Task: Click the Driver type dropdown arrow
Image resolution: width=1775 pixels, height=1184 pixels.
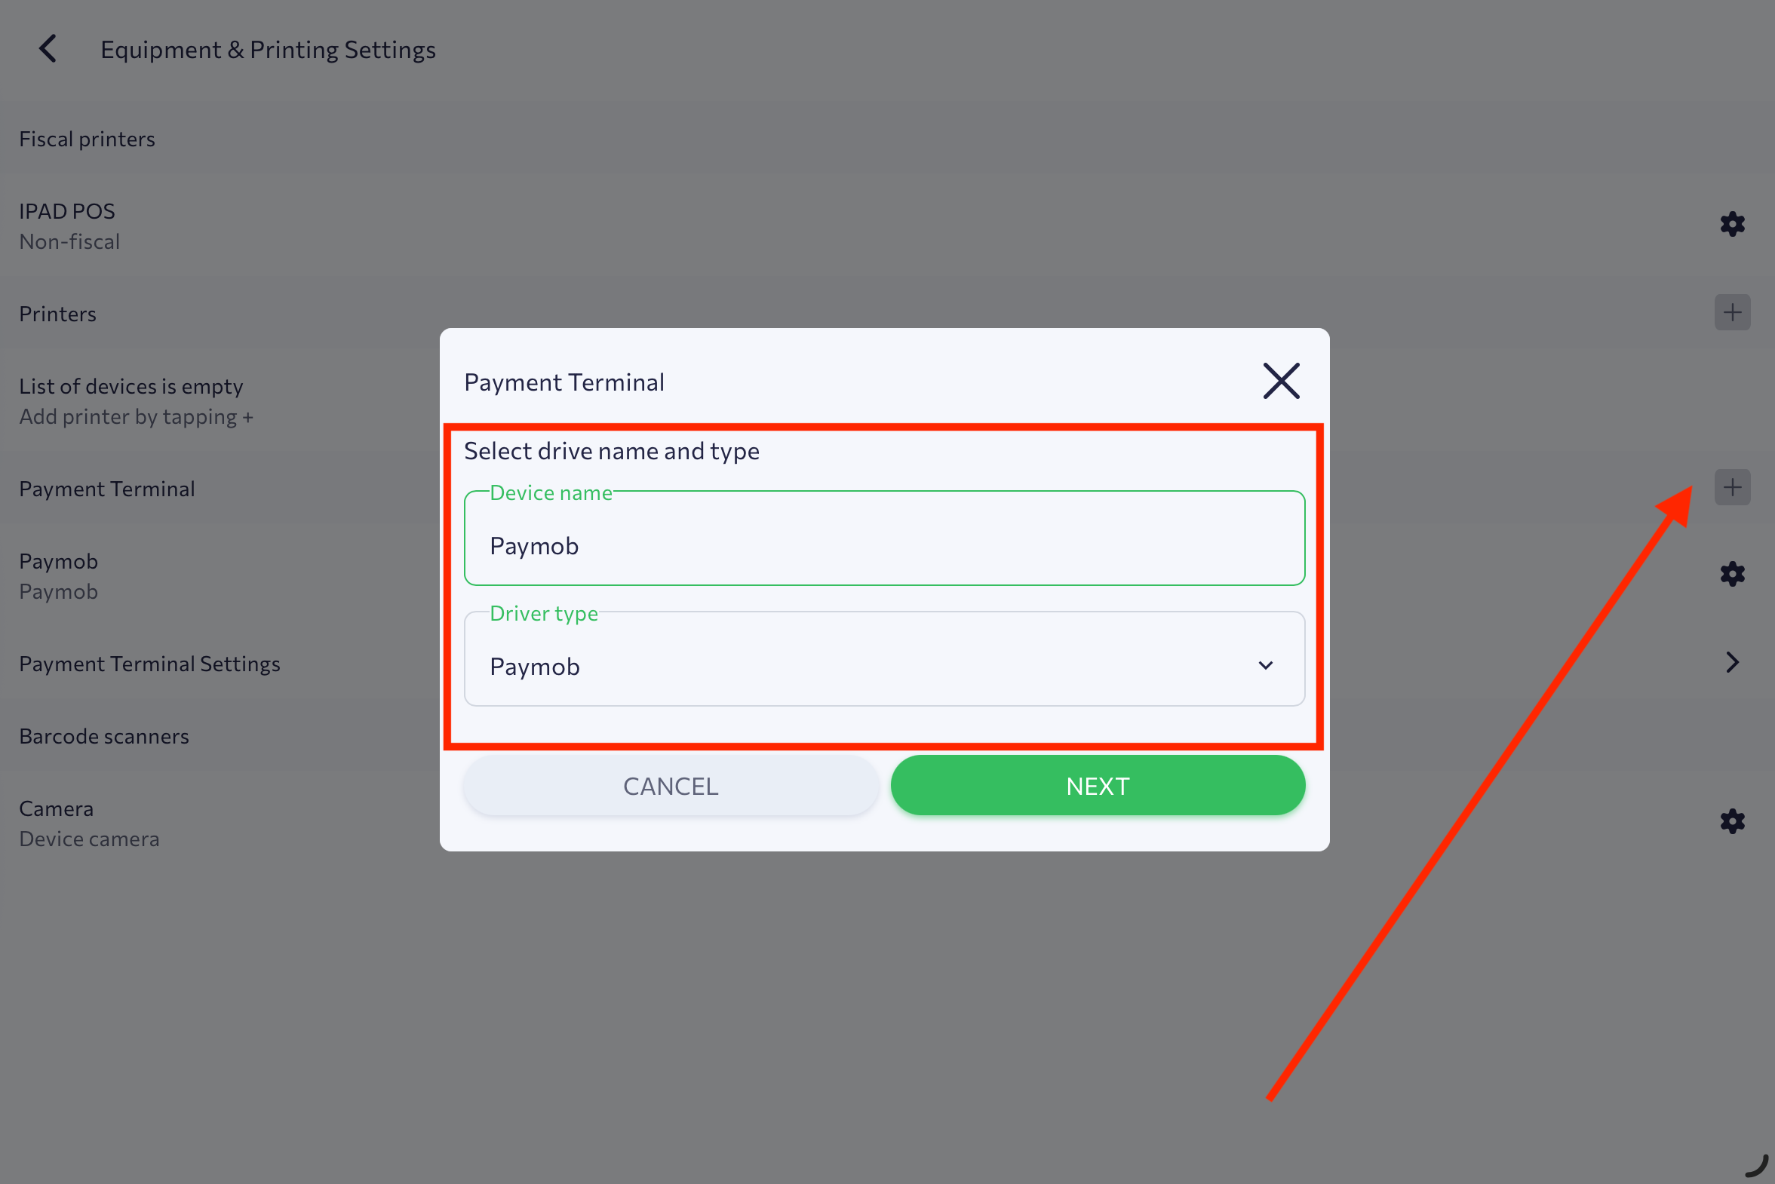Action: coord(1265,666)
